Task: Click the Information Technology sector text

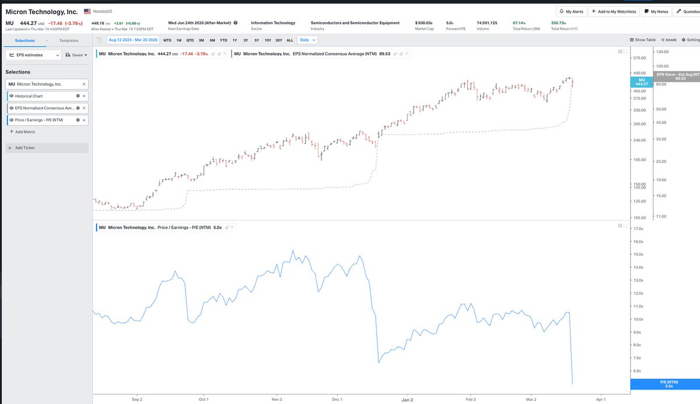Action: [x=273, y=23]
